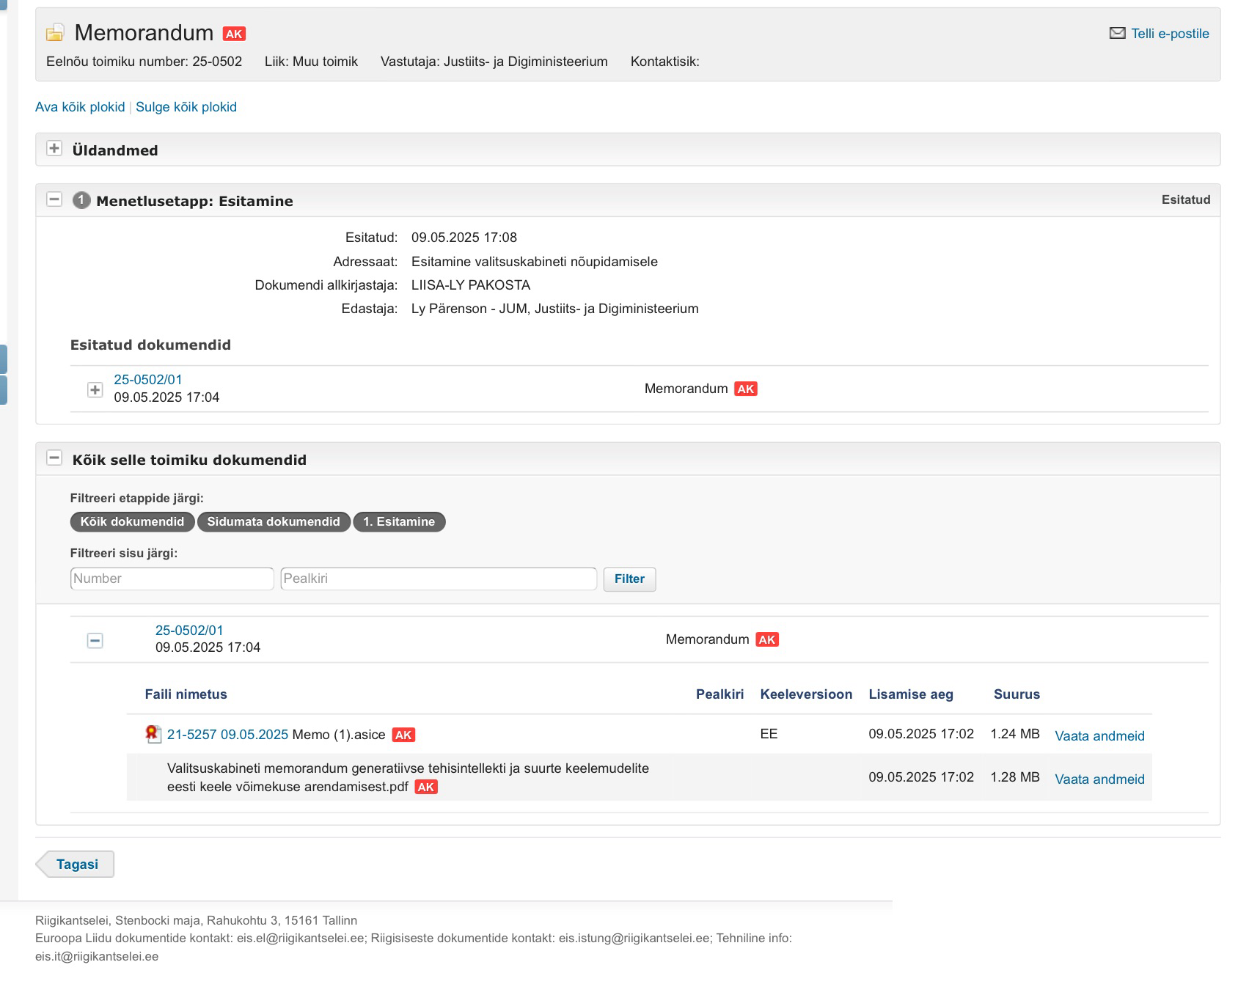Screen dimensions: 1238x995
Task: Click the Pealkiri filter input field
Action: click(x=439, y=579)
